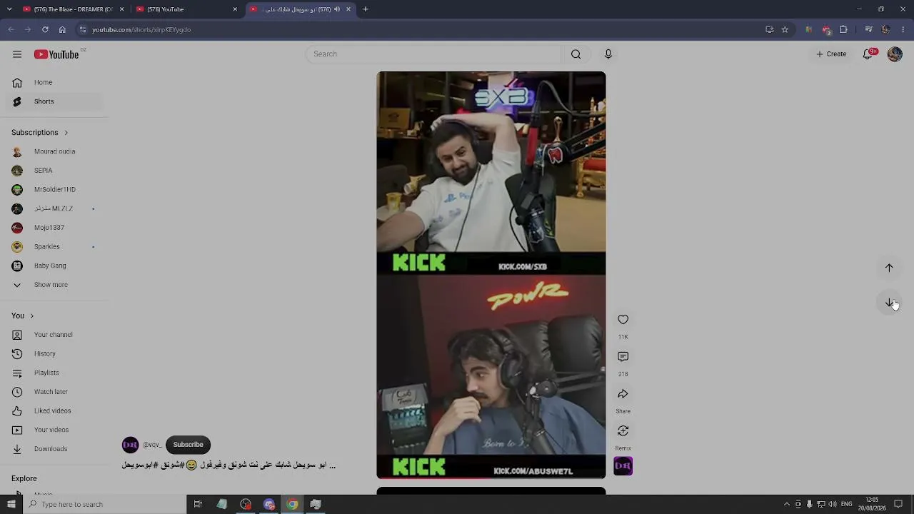Open the Baby Gang channel
914x514 pixels.
point(54,266)
